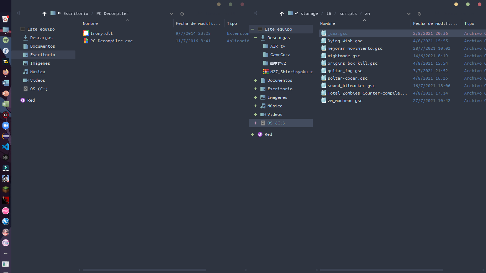Image resolution: width=486 pixels, height=273 pixels.
Task: Sort by Fecha de modificación in zm window
Action: tap(436, 23)
